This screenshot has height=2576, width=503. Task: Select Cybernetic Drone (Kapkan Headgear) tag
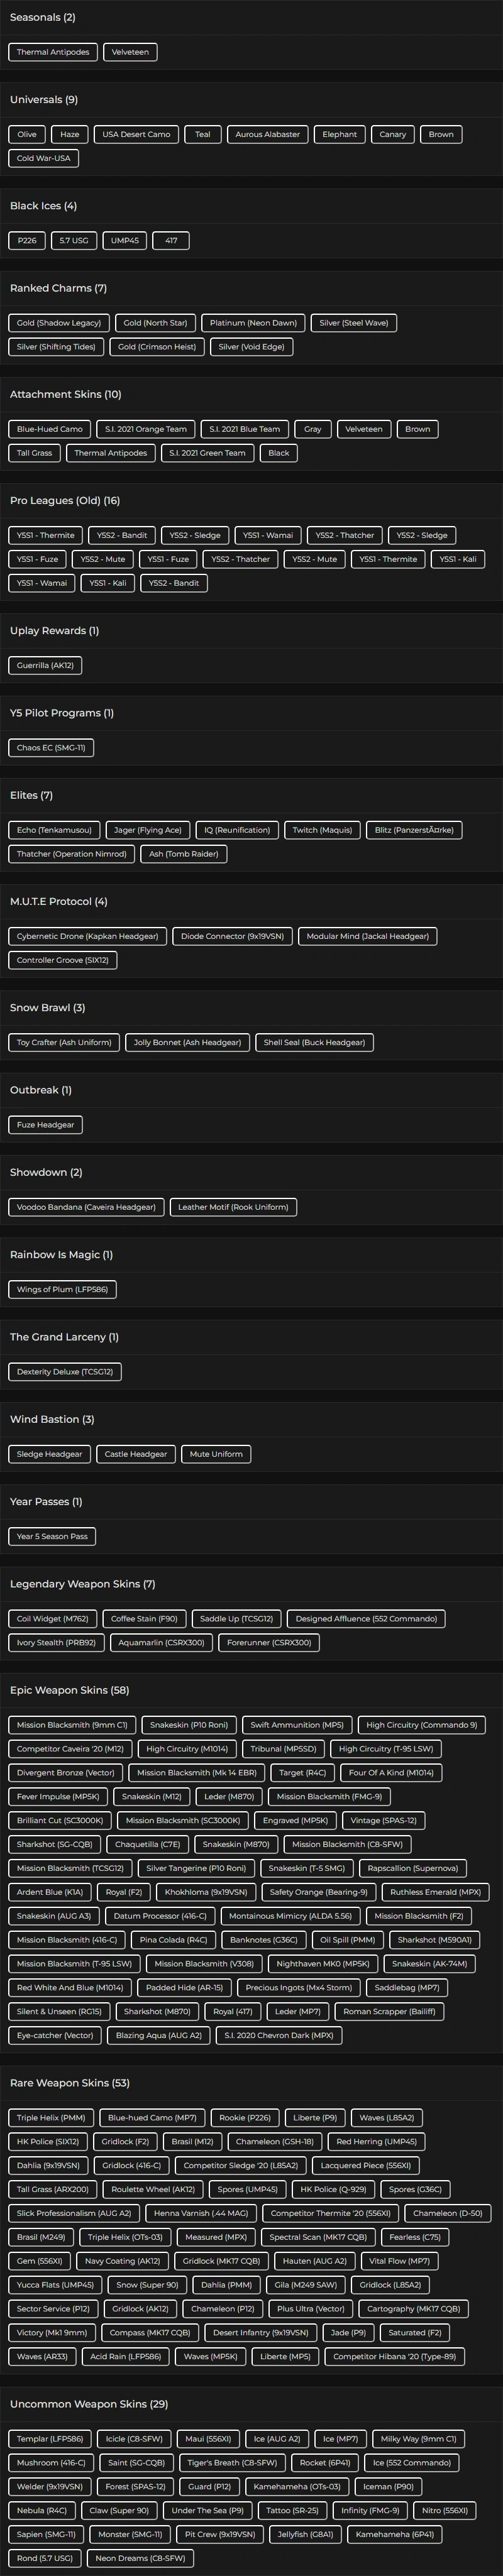click(x=87, y=936)
